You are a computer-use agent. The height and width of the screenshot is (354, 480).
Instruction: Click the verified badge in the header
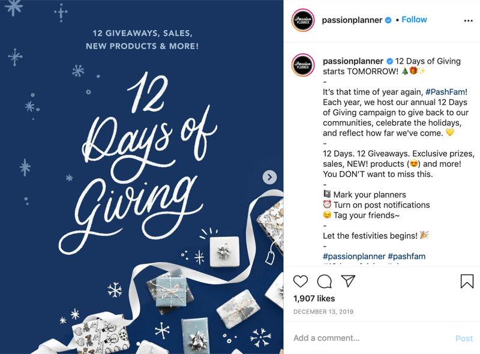coord(388,20)
